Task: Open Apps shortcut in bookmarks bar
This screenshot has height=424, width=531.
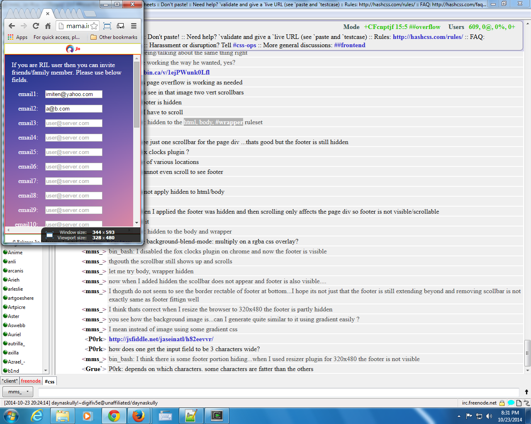Action: pyautogui.click(x=17, y=37)
